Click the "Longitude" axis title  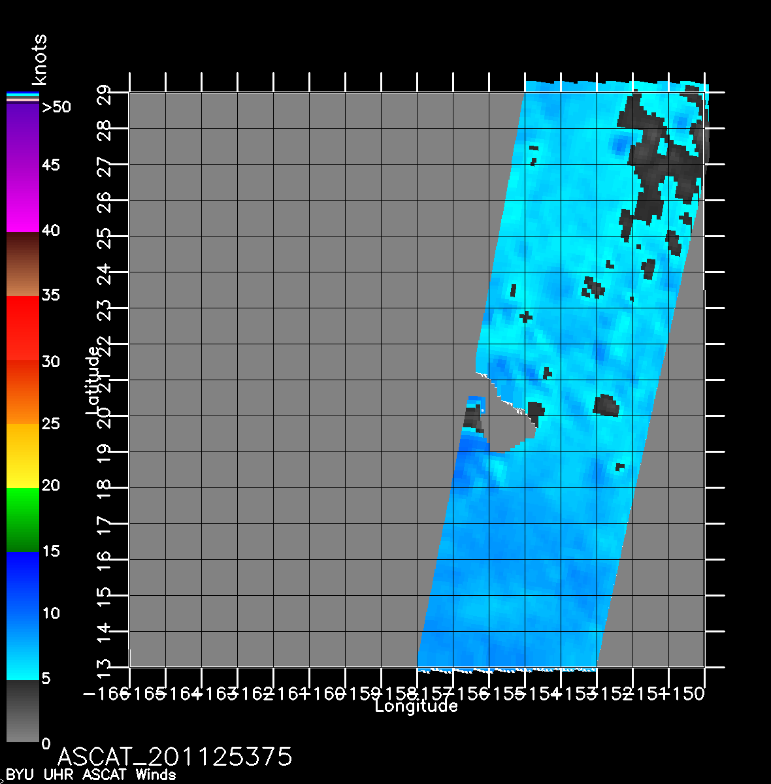[x=416, y=706]
